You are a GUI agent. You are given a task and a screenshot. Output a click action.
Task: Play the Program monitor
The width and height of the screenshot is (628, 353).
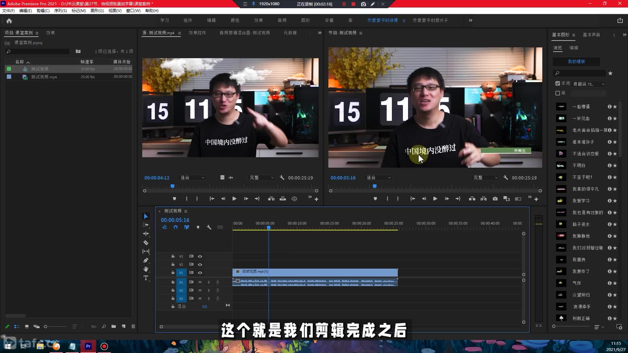435,199
